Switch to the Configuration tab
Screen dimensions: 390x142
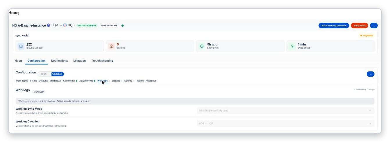(x=36, y=61)
